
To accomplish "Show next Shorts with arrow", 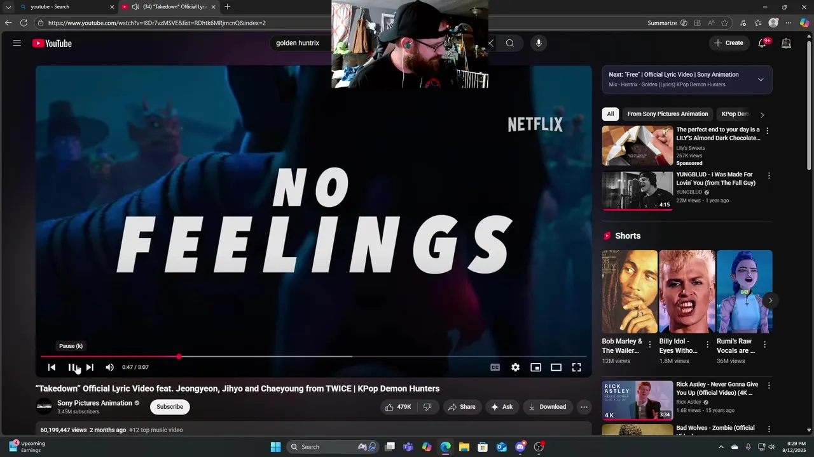I will [x=770, y=300].
